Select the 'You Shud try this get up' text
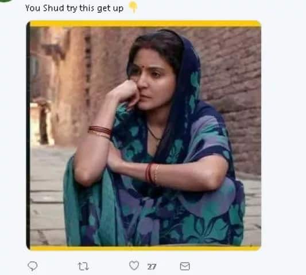The width and height of the screenshot is (306, 275). click(75, 9)
